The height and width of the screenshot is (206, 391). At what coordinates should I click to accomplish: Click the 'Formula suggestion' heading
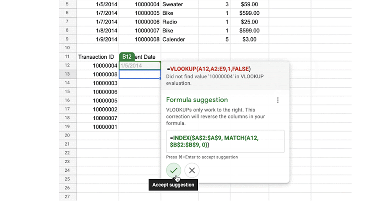pyautogui.click(x=197, y=99)
